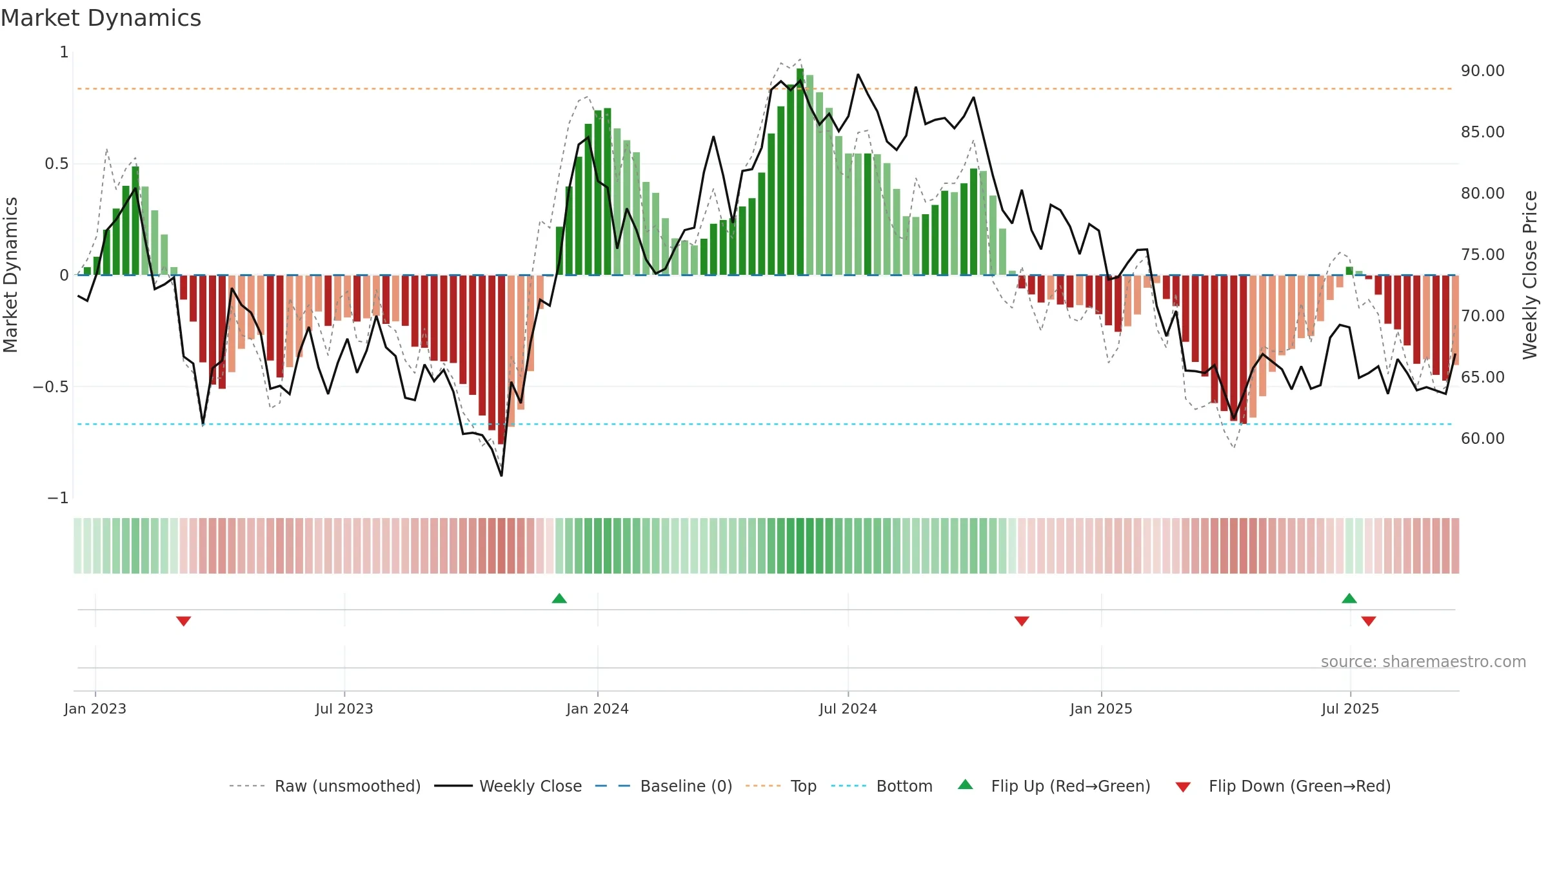Click the 65.00 price axis label

1483,377
